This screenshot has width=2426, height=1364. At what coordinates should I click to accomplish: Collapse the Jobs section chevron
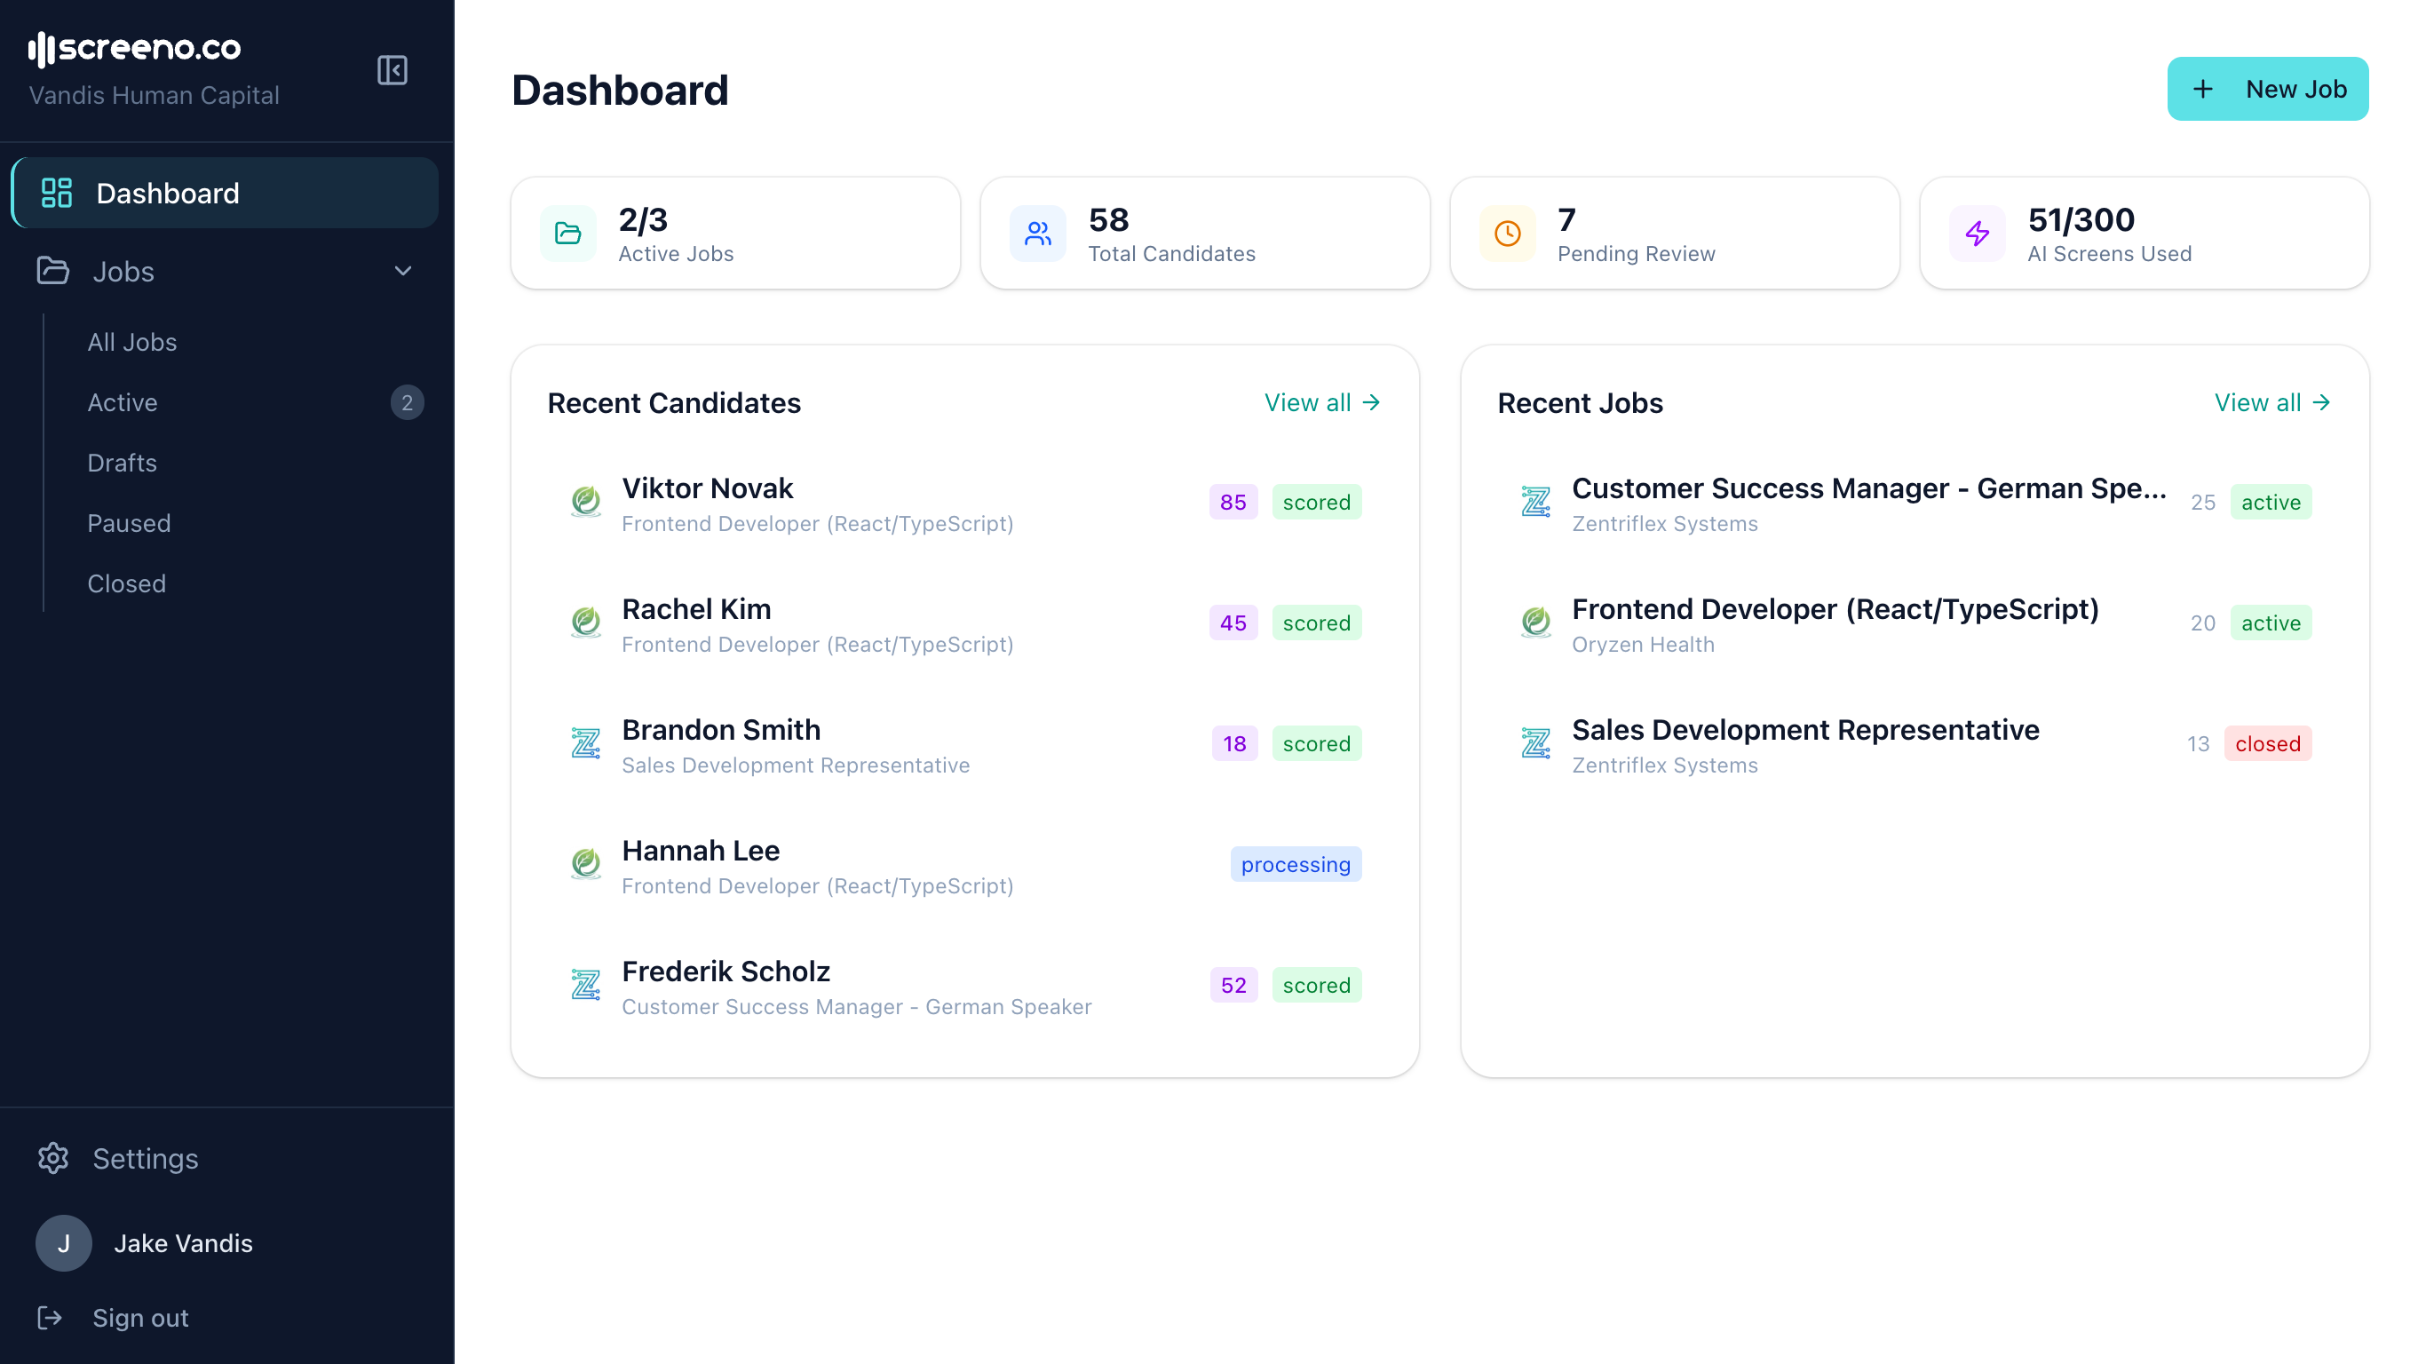[403, 272]
